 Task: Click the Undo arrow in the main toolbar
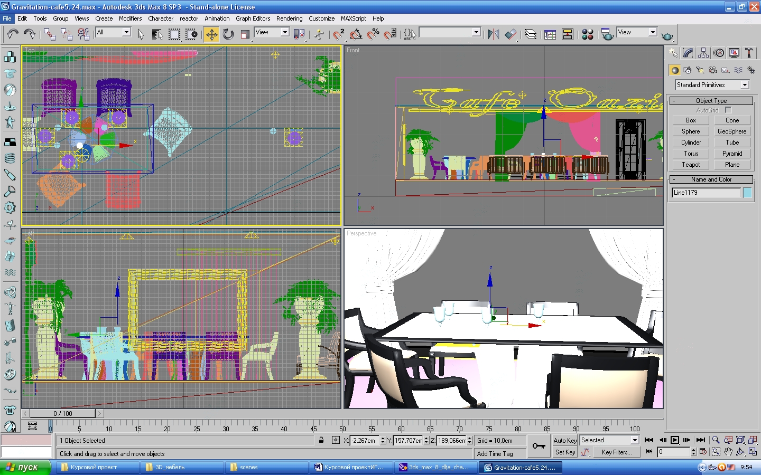coord(13,34)
